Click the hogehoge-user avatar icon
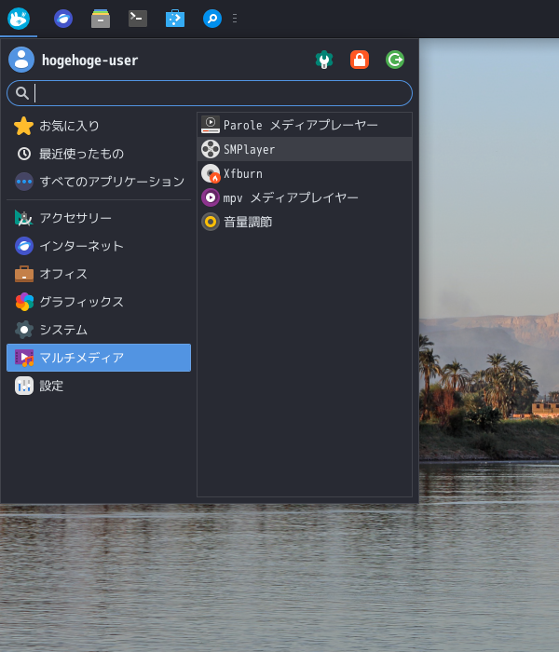 click(x=21, y=60)
